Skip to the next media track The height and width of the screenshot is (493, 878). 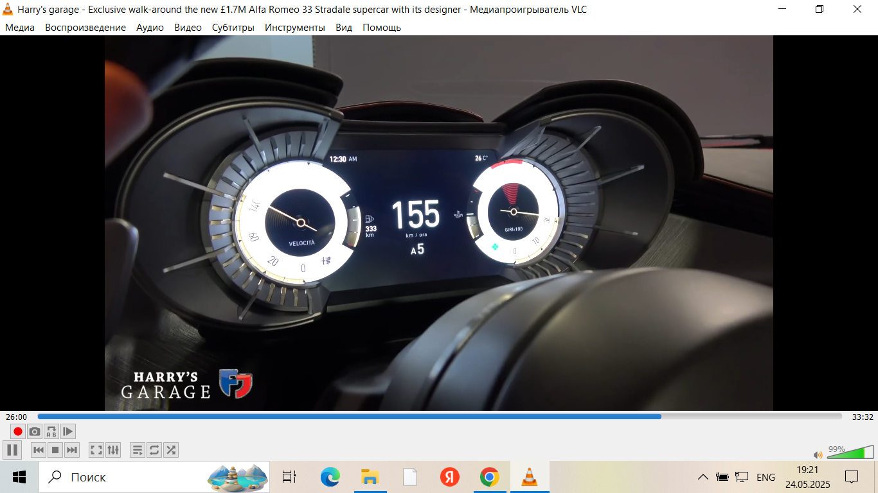(72, 450)
